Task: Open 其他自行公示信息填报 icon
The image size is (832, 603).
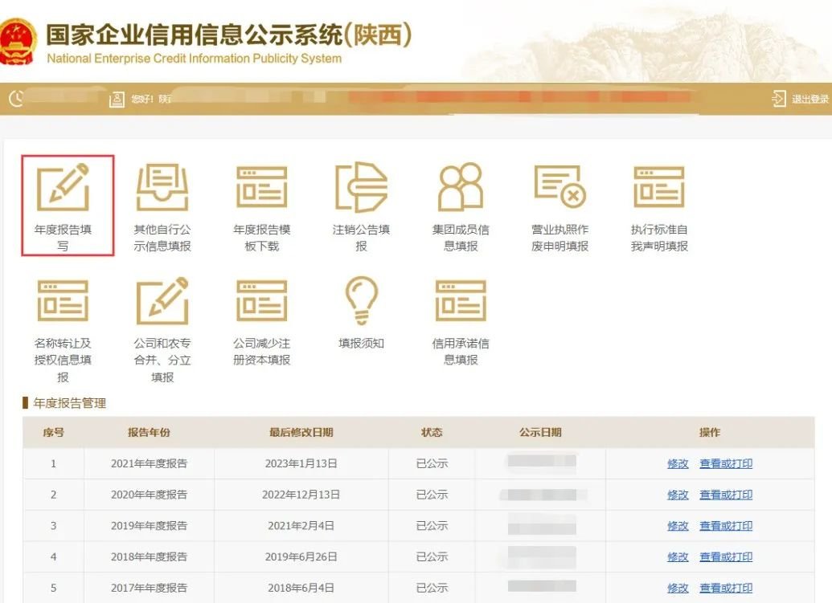Action: pos(162,187)
